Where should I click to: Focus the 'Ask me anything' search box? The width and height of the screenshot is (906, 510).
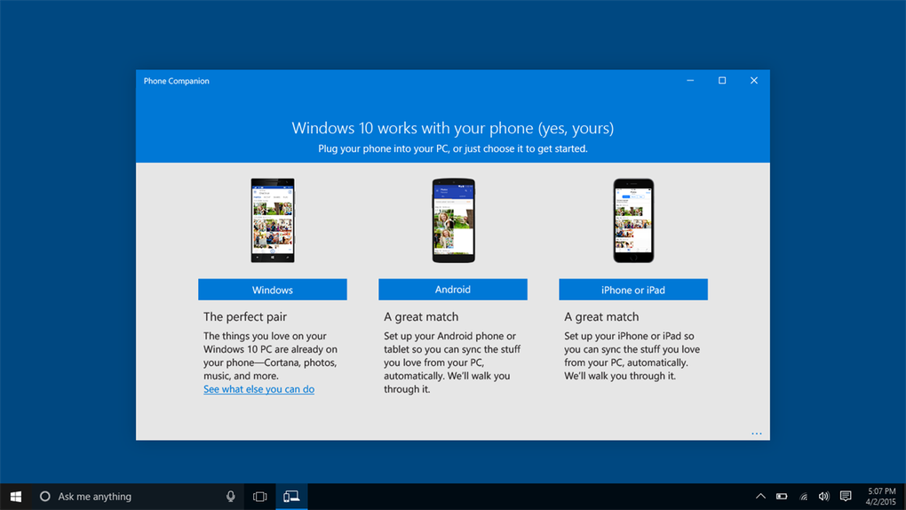pyautogui.click(x=139, y=497)
